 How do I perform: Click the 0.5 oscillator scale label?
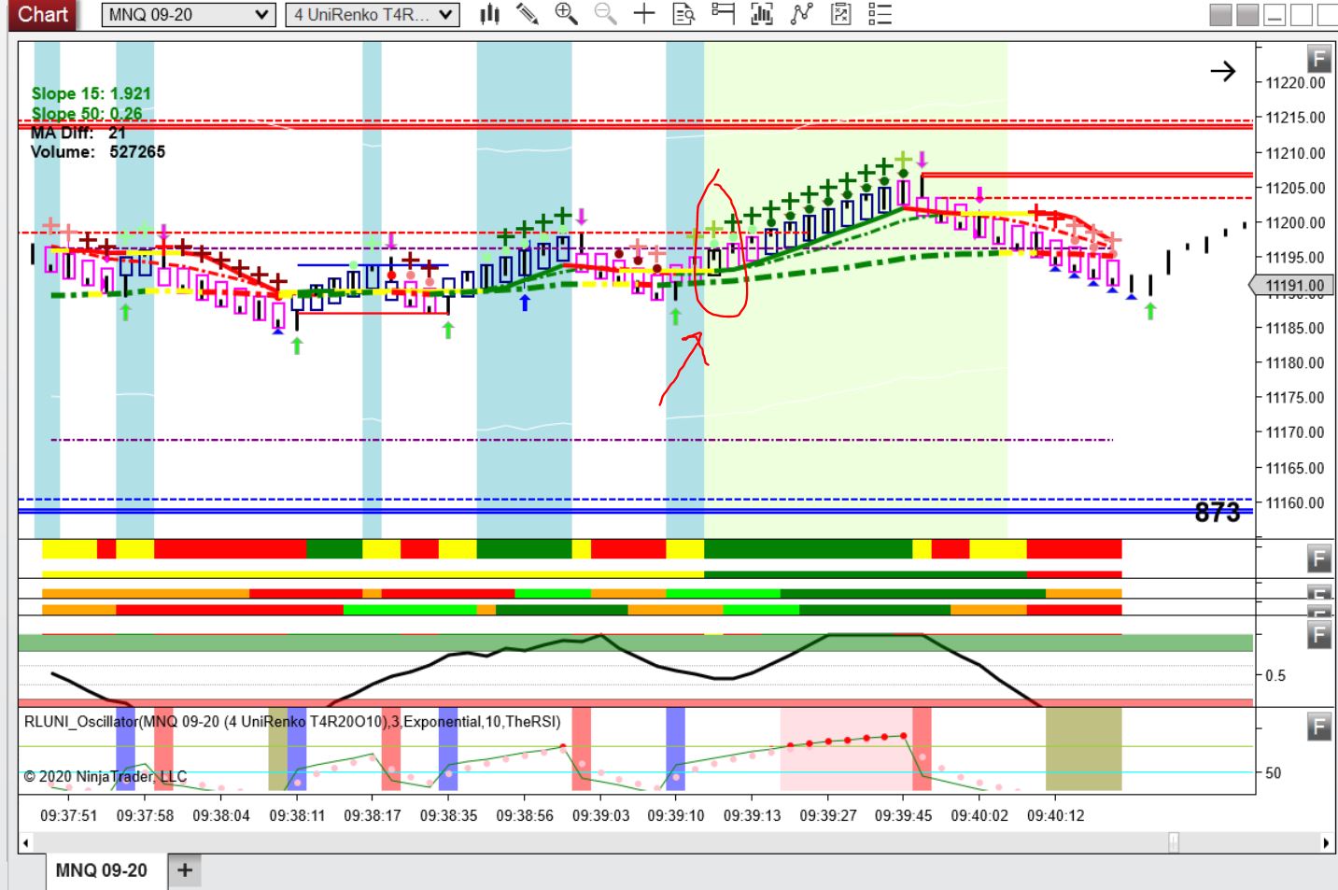[x=1275, y=675]
